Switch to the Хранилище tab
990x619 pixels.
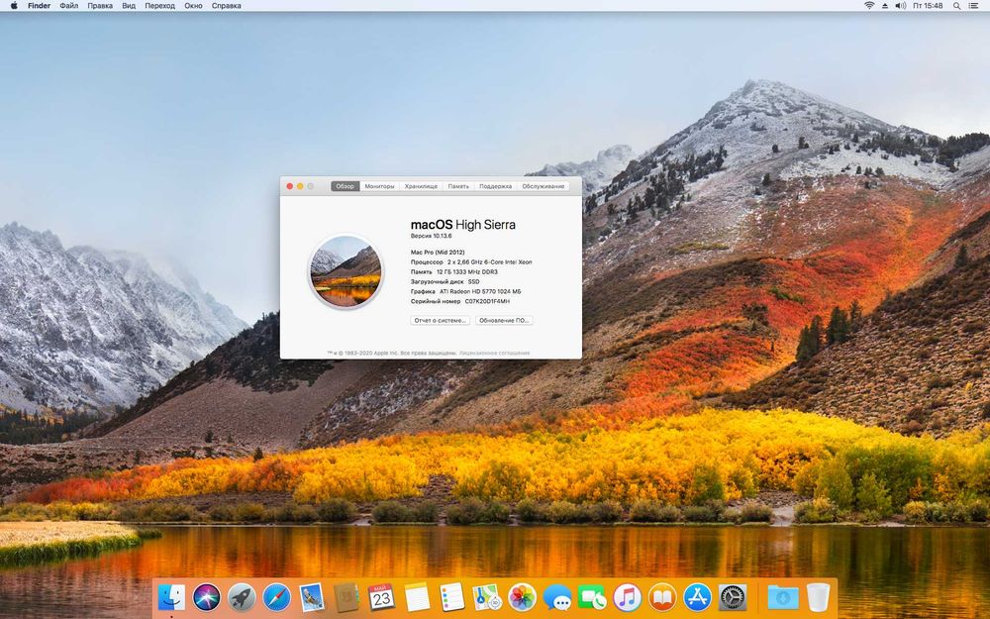[x=421, y=186]
